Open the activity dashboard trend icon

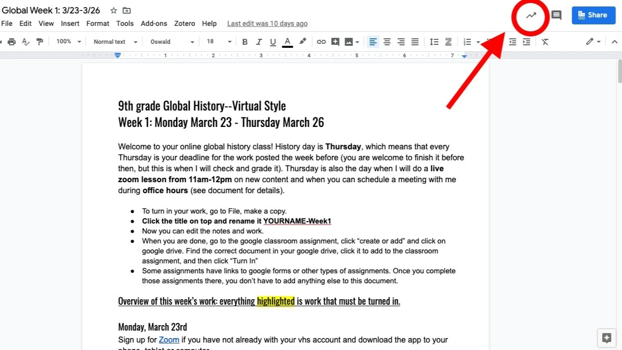coord(531,15)
